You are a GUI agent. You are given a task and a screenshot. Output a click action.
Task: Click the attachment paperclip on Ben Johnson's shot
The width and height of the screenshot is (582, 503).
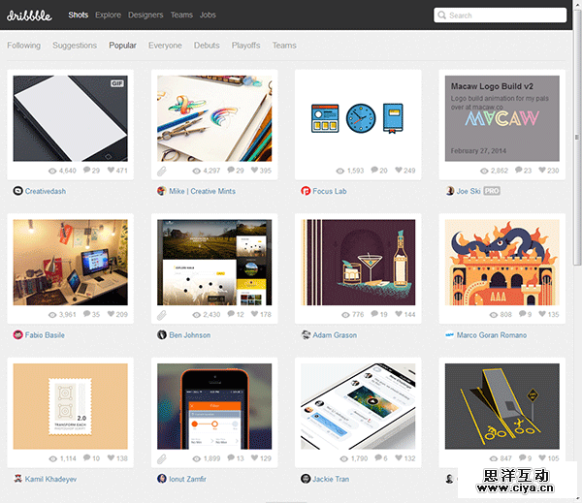click(x=162, y=314)
